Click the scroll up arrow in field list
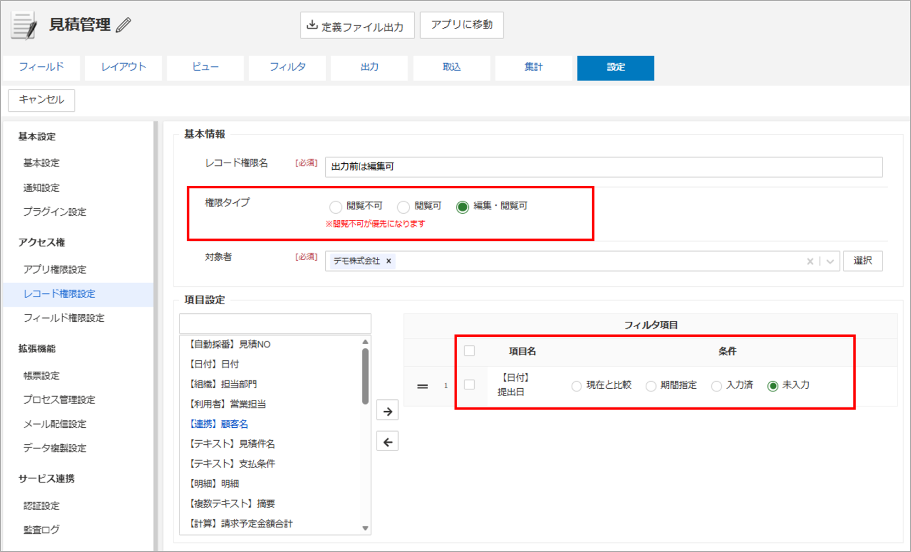 point(365,342)
